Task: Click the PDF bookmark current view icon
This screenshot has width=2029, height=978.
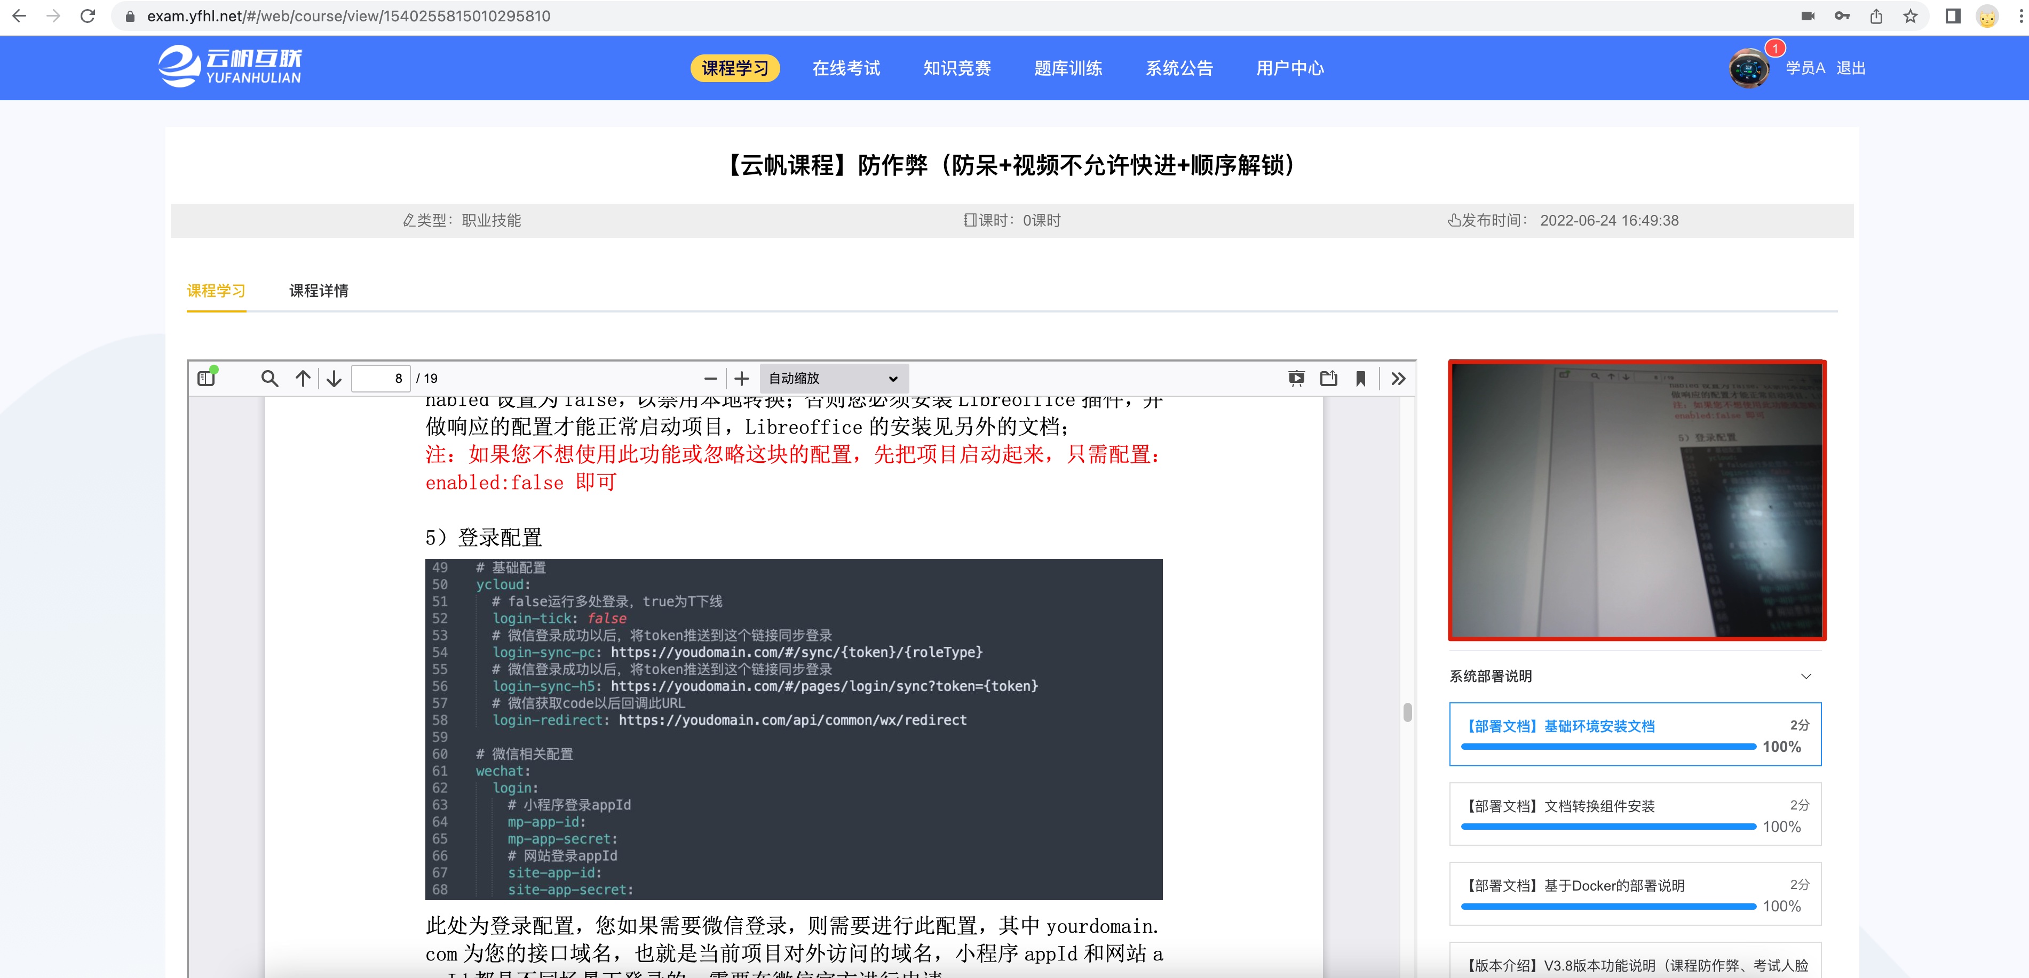Action: point(1360,379)
